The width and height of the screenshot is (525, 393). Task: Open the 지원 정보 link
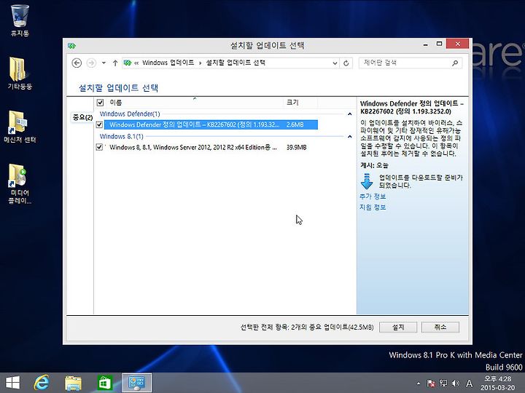pyautogui.click(x=373, y=207)
